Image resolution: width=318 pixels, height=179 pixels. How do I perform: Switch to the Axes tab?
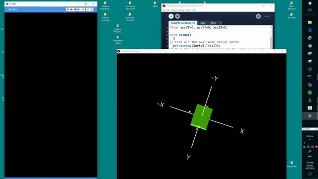coord(203,23)
